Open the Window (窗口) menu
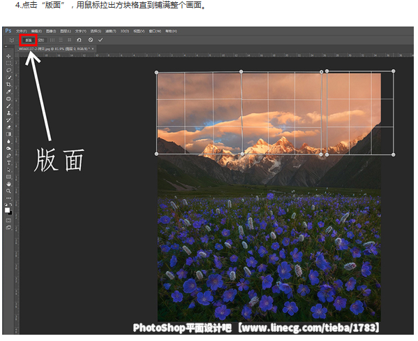The height and width of the screenshot is (341, 418). click(x=155, y=31)
